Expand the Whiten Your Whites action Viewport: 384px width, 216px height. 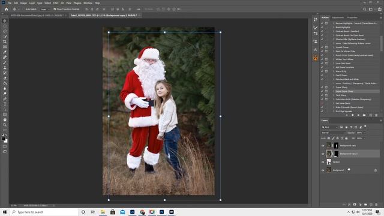(x=334, y=59)
